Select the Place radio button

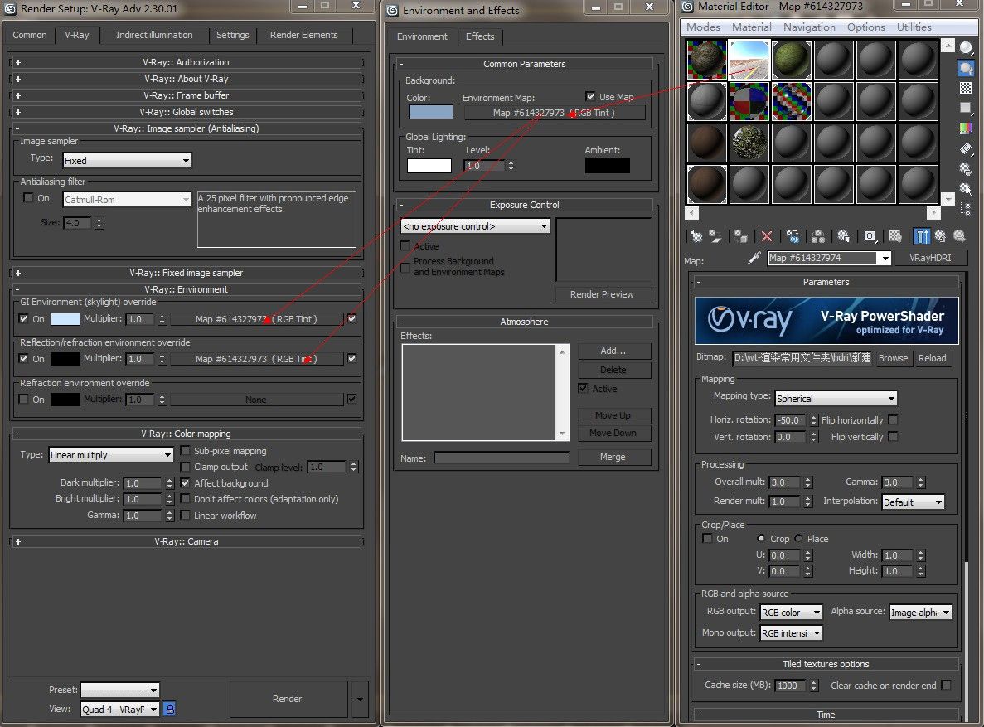point(799,539)
